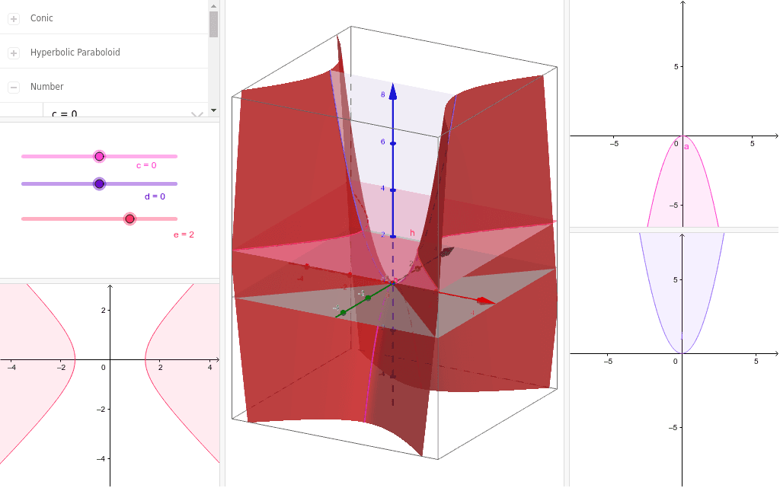
Task: Click the red e slider handle
Action: [x=129, y=218]
